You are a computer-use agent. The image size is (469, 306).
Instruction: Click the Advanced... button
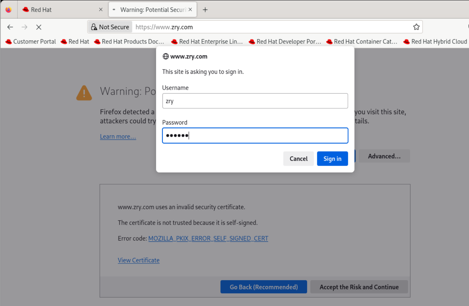click(384, 156)
